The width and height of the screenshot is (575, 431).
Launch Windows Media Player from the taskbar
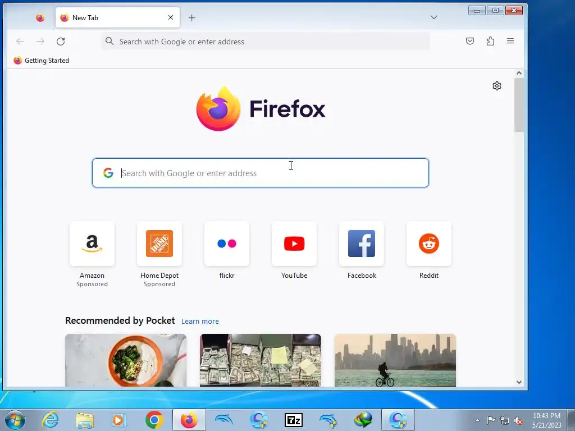(x=119, y=420)
